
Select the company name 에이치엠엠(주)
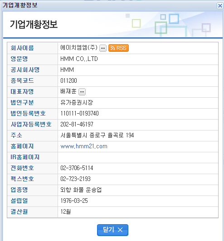point(79,48)
